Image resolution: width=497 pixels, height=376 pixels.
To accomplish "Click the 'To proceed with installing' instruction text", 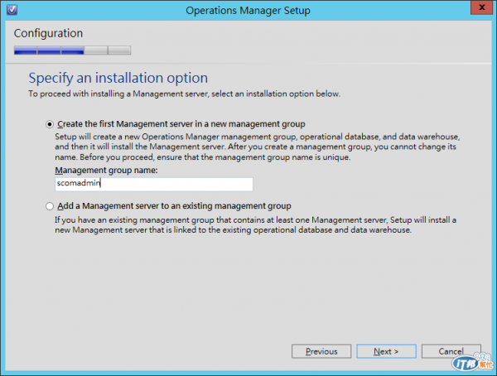I will coord(184,94).
